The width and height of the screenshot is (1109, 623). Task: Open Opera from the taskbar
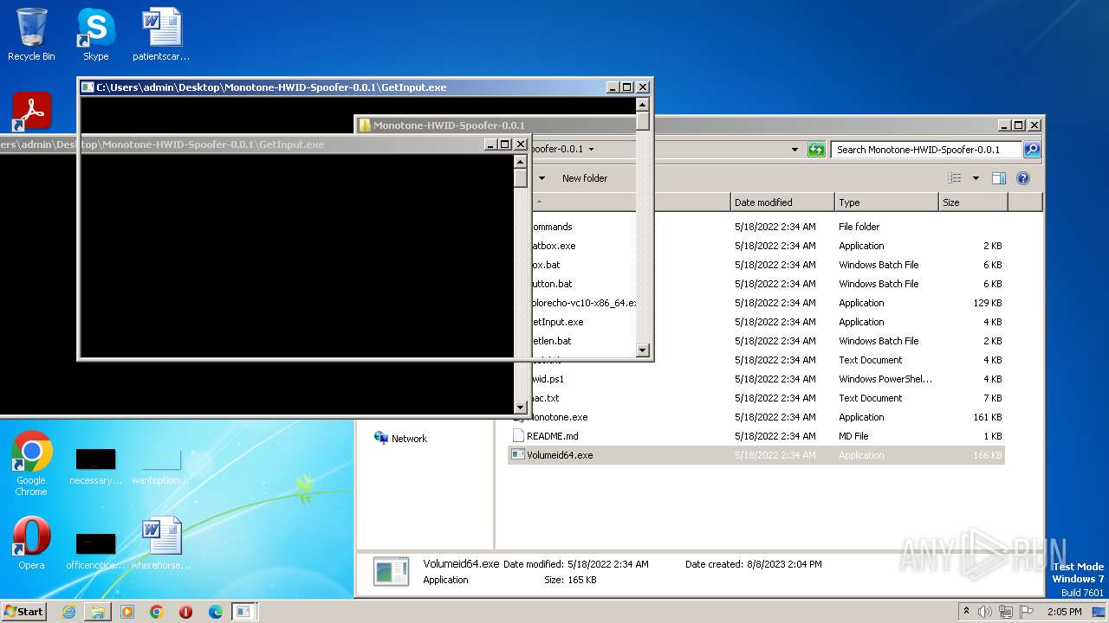[186, 612]
